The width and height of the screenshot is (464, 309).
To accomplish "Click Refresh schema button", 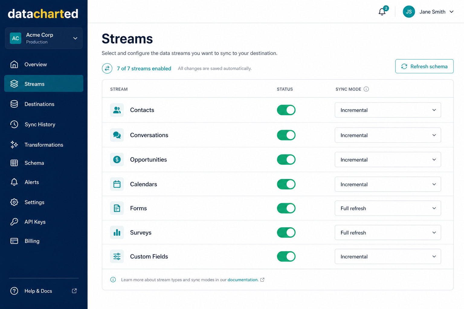I will [424, 66].
